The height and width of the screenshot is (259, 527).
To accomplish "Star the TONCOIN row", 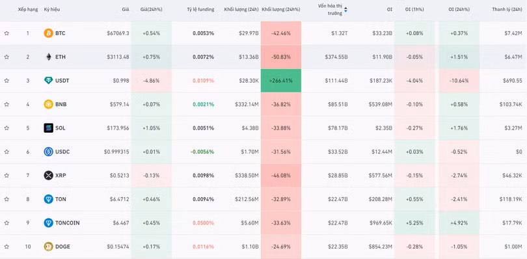I will click(7, 223).
